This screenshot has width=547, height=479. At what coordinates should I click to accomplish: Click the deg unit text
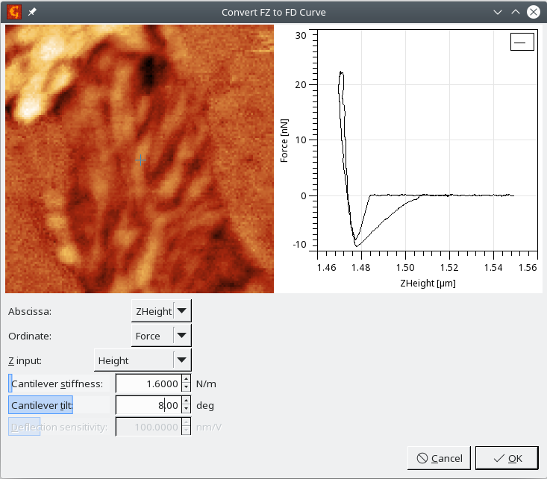(x=205, y=405)
